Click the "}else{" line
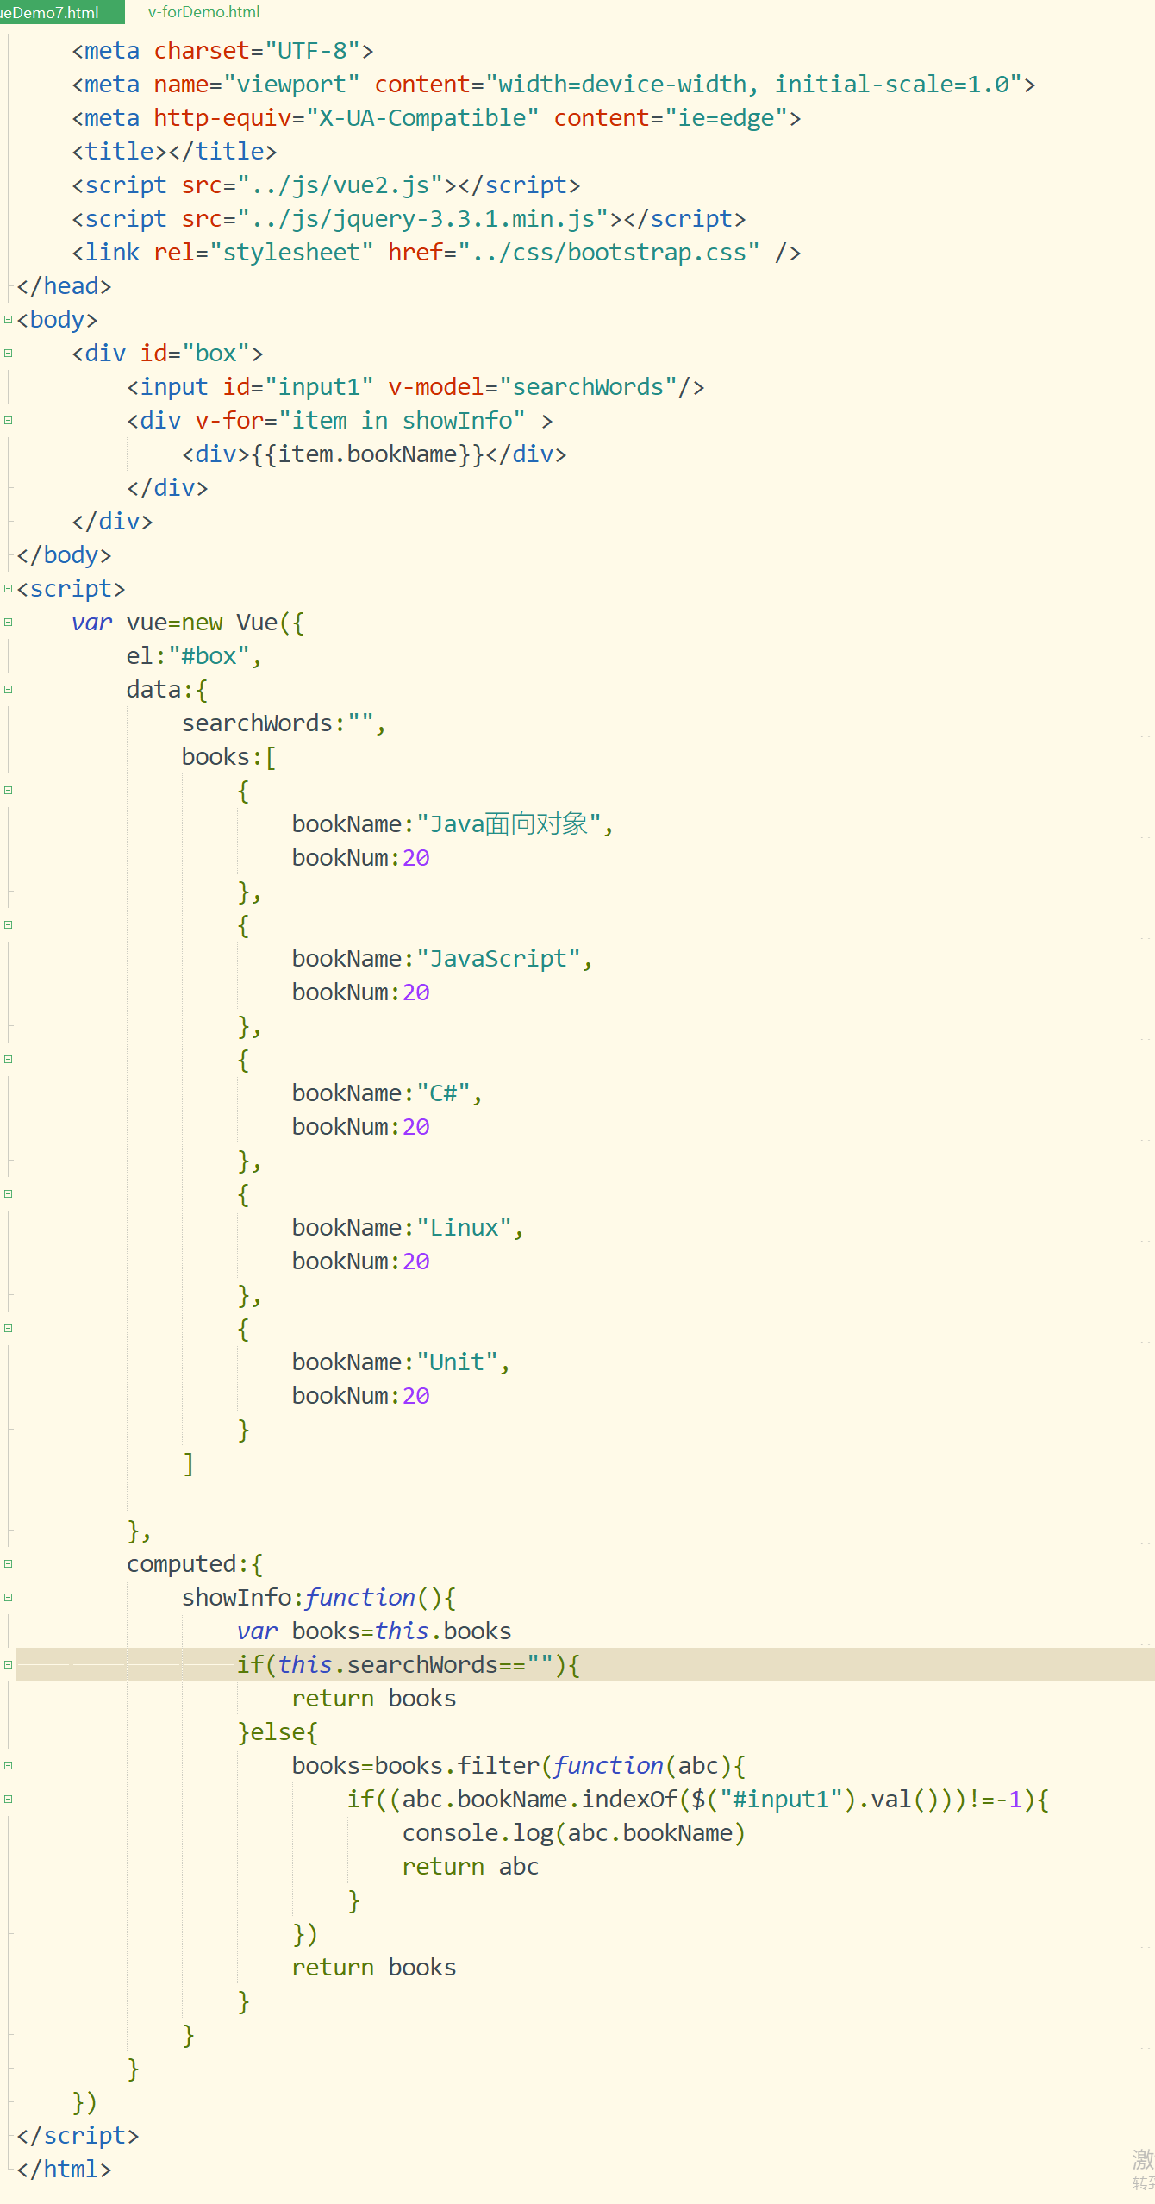The width and height of the screenshot is (1155, 2204). pos(278,1731)
